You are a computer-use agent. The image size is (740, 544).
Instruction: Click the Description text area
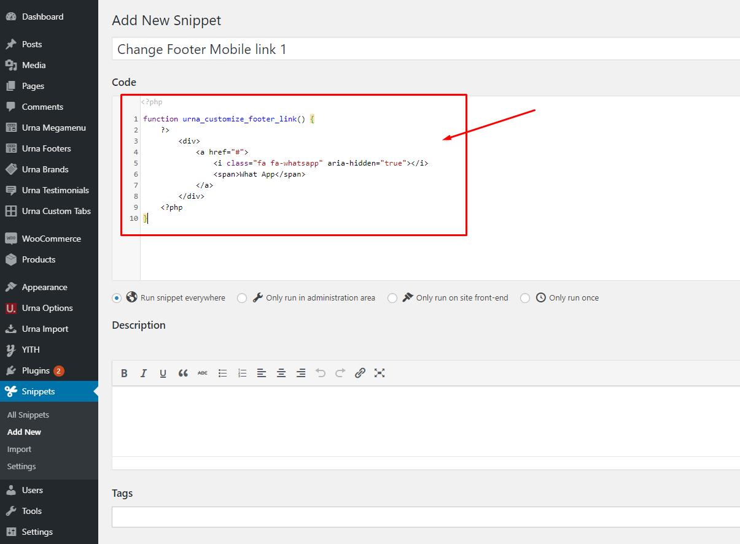pos(426,421)
